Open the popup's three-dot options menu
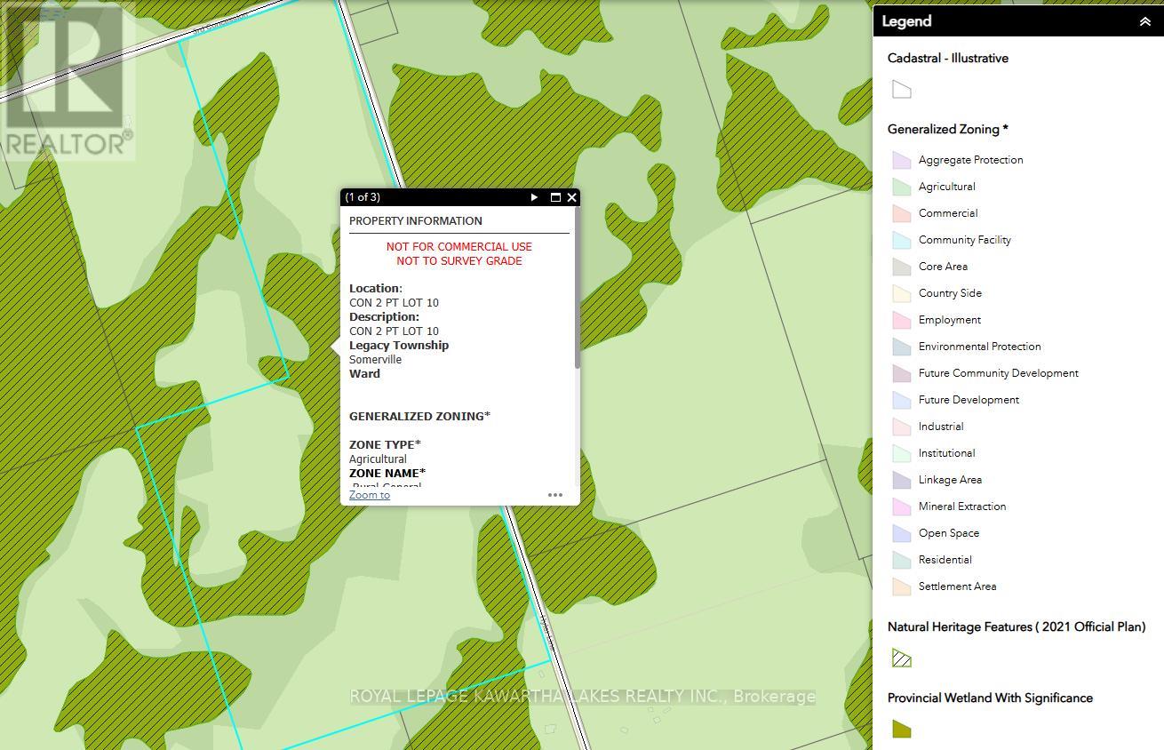Image resolution: width=1164 pixels, height=750 pixels. tap(555, 495)
